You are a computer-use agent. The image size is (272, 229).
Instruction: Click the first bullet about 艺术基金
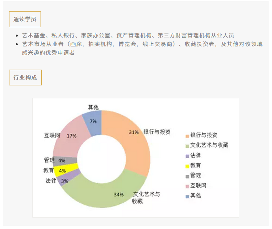pyautogui.click(x=128, y=35)
